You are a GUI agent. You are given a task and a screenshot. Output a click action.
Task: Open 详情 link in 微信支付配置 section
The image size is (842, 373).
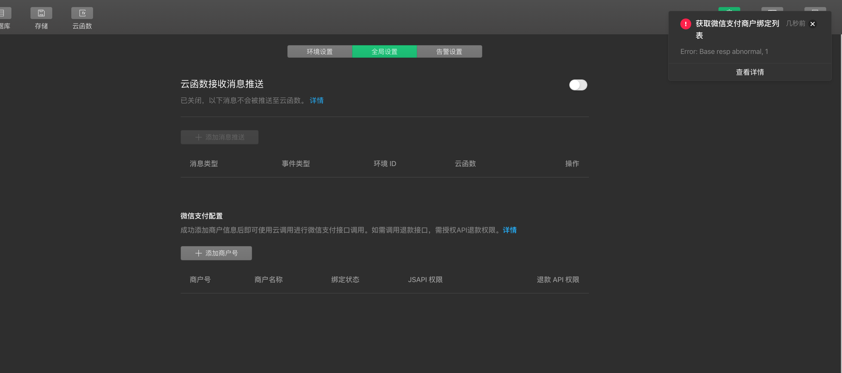pyautogui.click(x=509, y=230)
